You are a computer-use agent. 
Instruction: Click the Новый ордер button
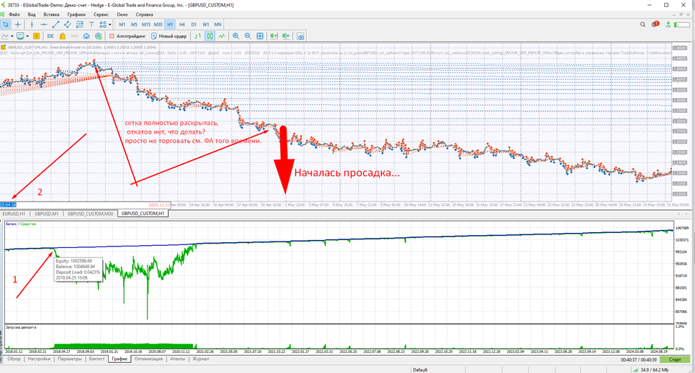pyautogui.click(x=169, y=36)
